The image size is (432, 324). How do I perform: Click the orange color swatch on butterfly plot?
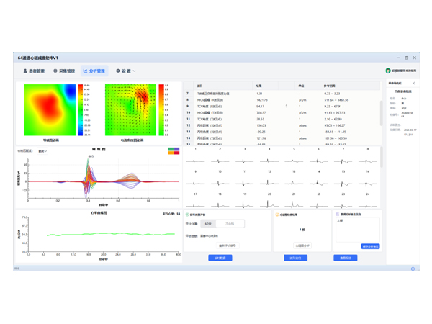coord(171,153)
